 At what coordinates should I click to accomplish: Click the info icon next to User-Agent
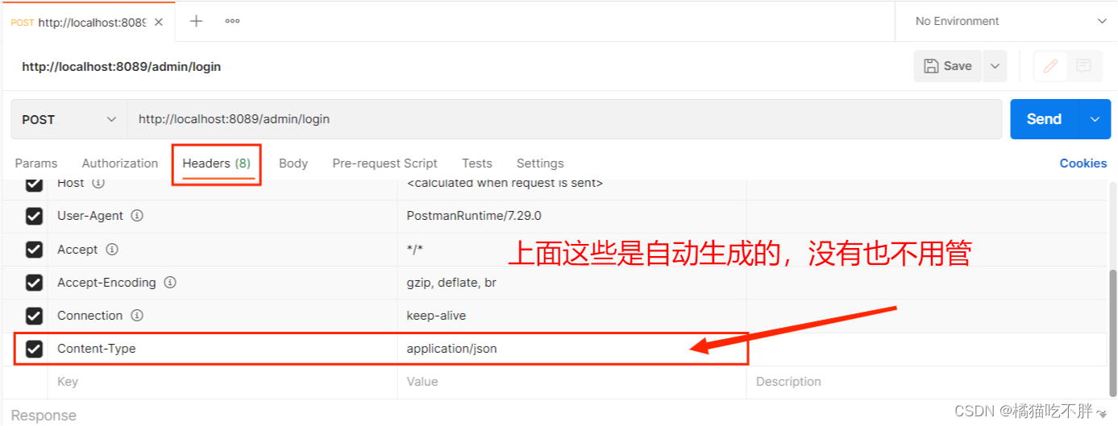point(137,216)
